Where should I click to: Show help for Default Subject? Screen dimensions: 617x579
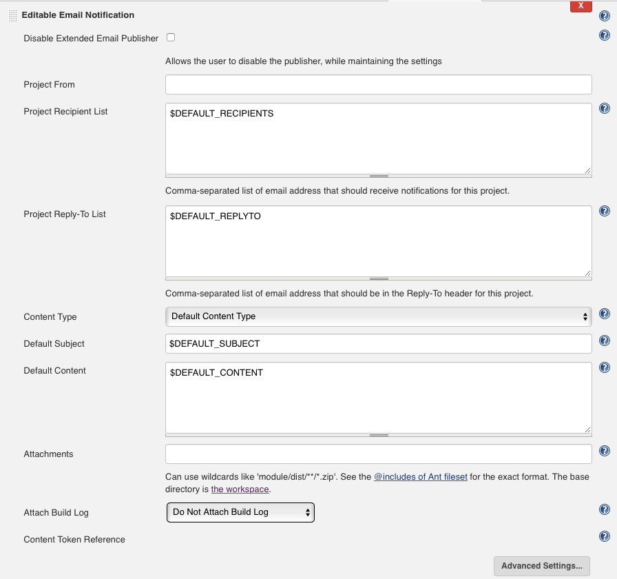tap(605, 340)
